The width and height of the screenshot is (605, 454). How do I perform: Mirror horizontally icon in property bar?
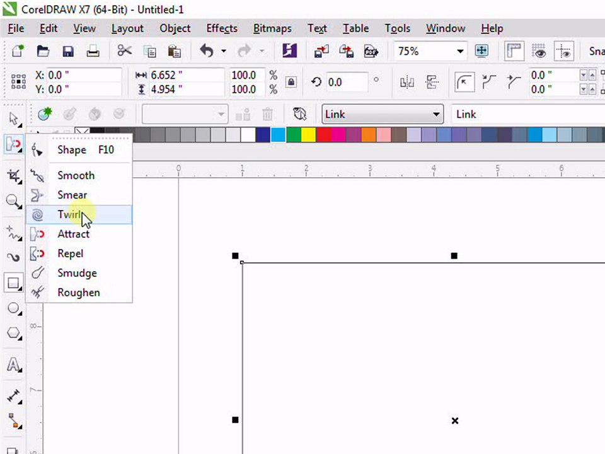406,82
